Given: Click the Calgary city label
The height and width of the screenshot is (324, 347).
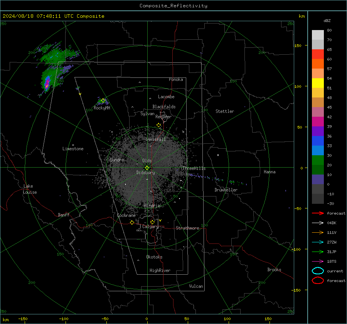Looking at the screenshot, I should 150,227.
